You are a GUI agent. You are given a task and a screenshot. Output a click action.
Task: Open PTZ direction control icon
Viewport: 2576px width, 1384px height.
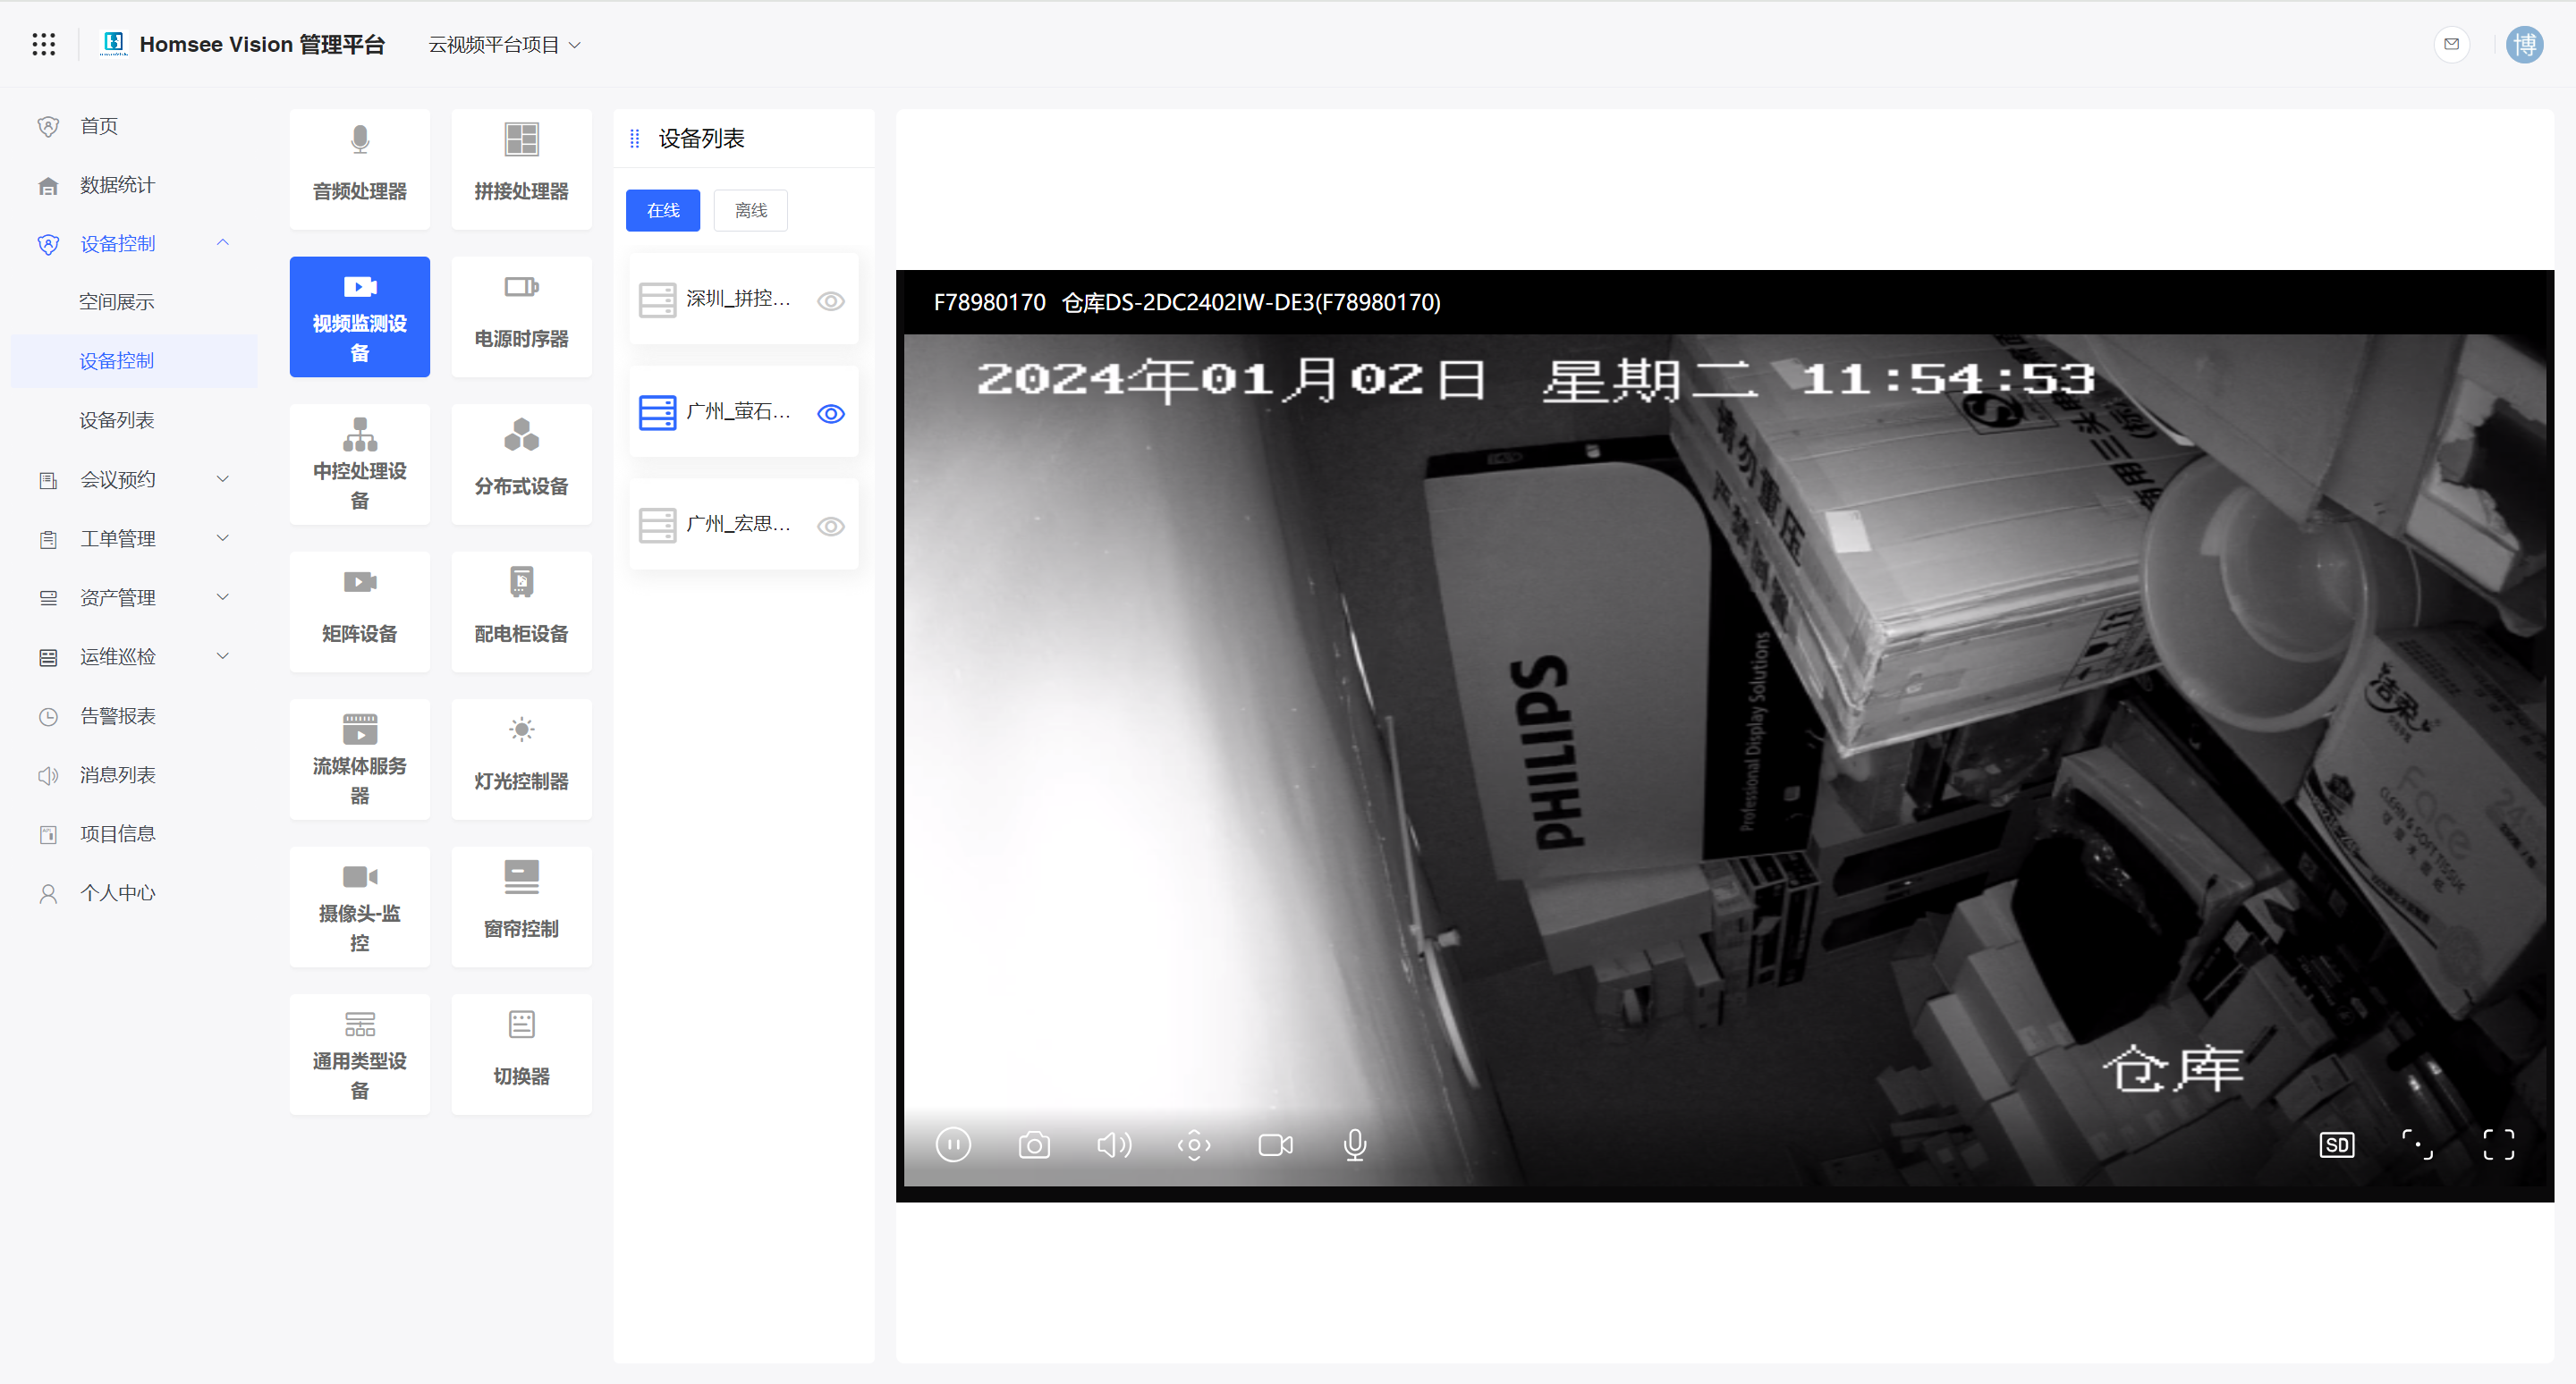pos(1194,1144)
